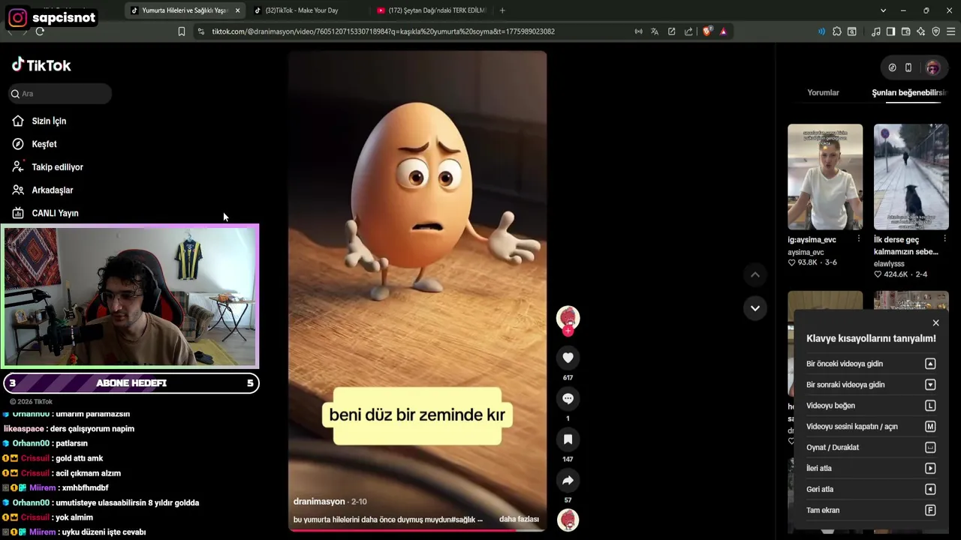Switch to Yorumlar tab
Viewport: 961px width, 540px height.
click(x=823, y=92)
